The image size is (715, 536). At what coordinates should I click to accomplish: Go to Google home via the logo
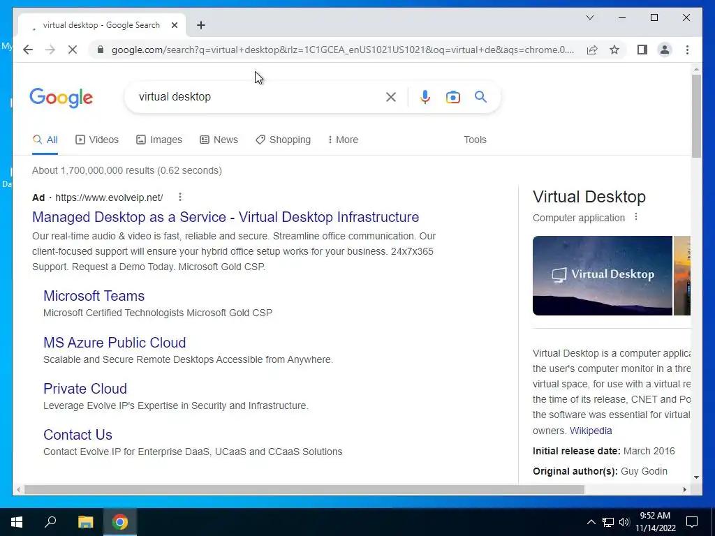click(x=61, y=98)
